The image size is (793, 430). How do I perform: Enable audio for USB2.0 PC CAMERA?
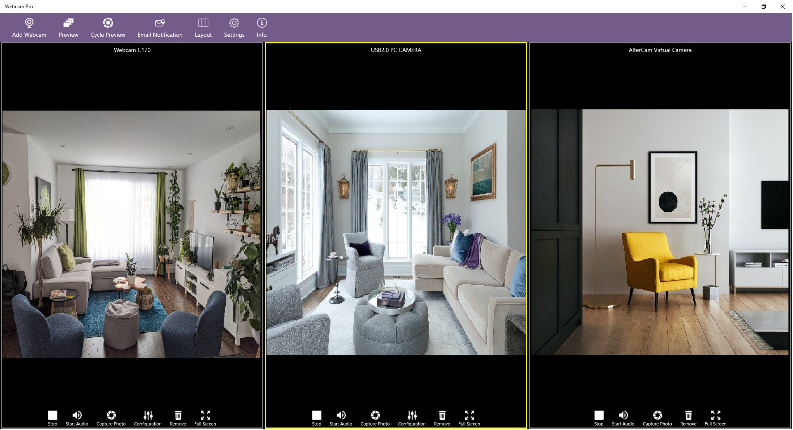[x=340, y=416]
